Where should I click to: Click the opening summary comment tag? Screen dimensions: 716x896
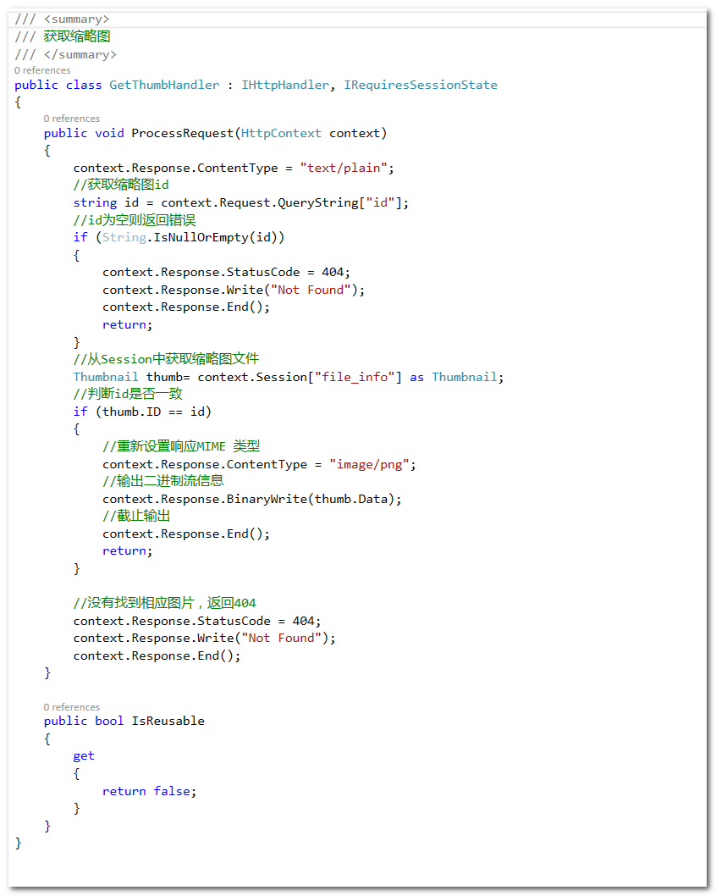[76, 19]
